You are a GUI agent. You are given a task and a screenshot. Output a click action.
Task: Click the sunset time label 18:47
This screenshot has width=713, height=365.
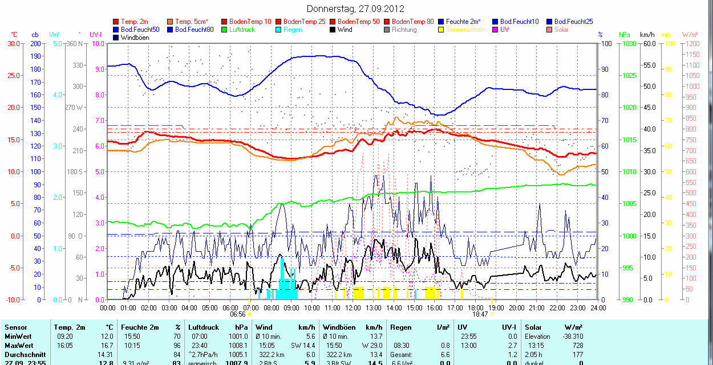coord(480,314)
